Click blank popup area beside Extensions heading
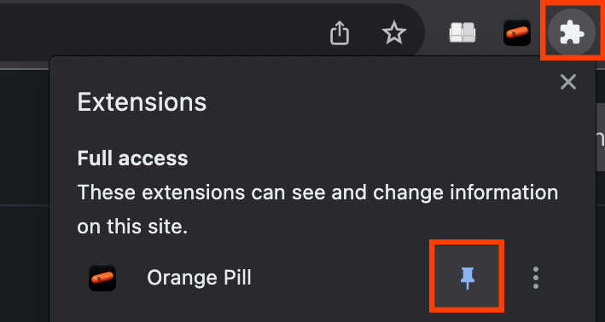Screen dimensions: 605x322 coord(367,102)
